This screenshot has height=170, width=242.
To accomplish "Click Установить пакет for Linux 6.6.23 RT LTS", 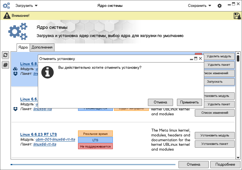I will 215,144.
